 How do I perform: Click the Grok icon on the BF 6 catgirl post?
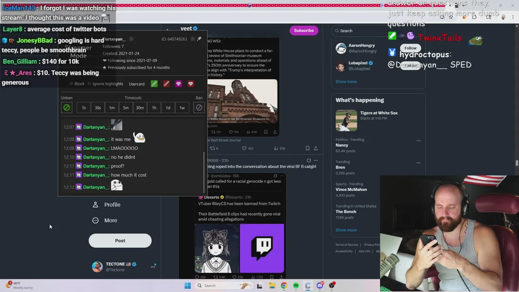coord(309,161)
